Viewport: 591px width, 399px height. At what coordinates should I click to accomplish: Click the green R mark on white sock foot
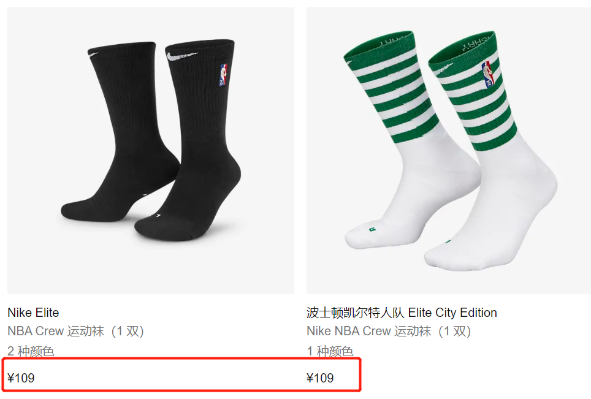click(372, 229)
